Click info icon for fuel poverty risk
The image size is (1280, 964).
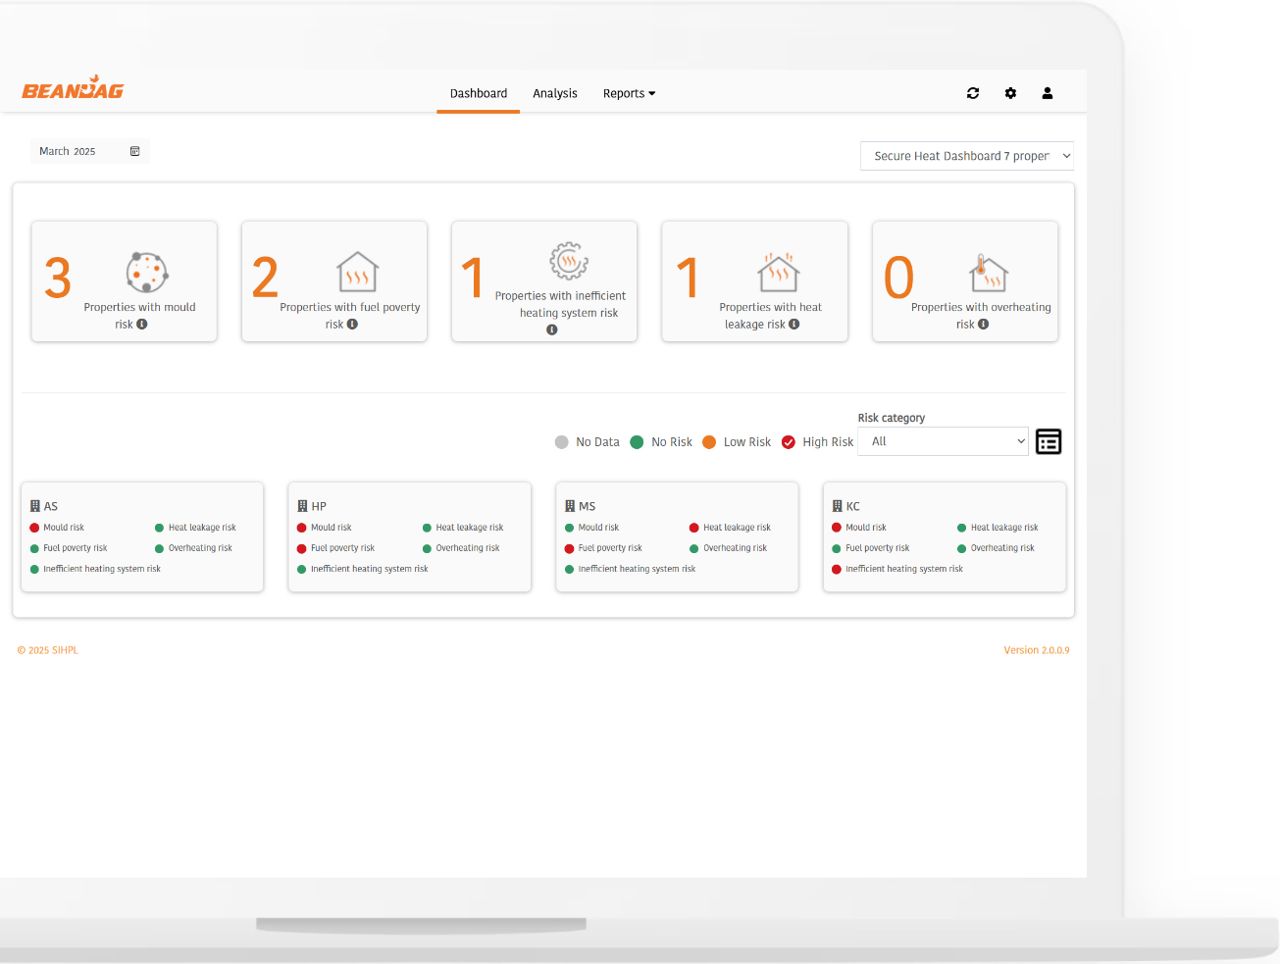352,325
